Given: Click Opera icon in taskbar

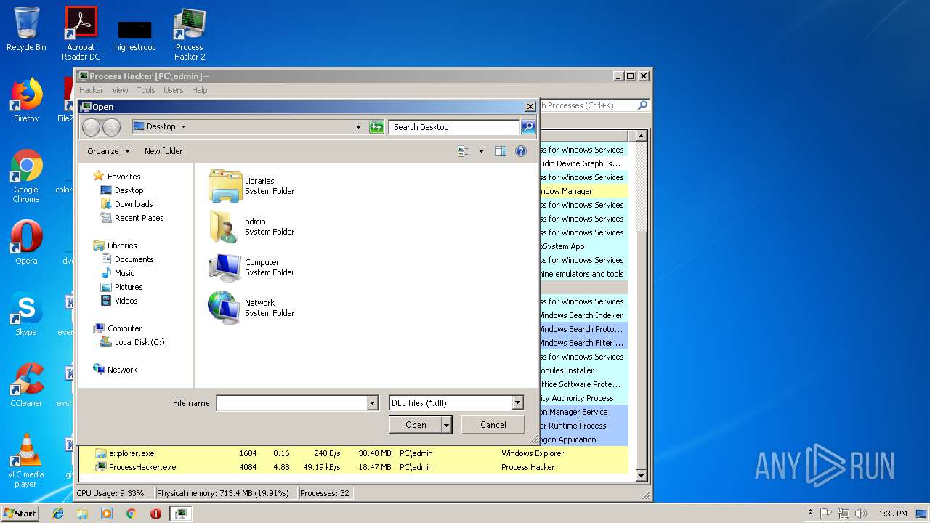Looking at the screenshot, I should point(155,514).
